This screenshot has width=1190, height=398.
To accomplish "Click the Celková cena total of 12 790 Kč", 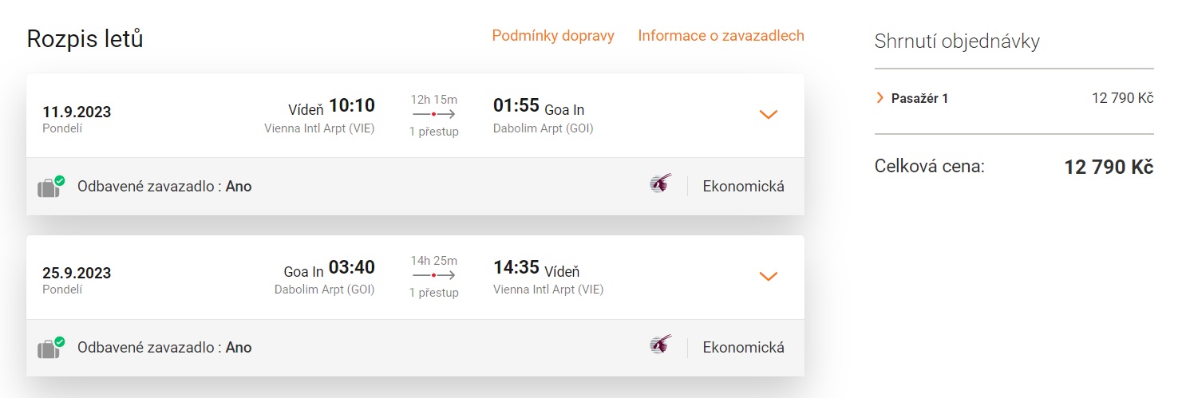I will click(1109, 167).
